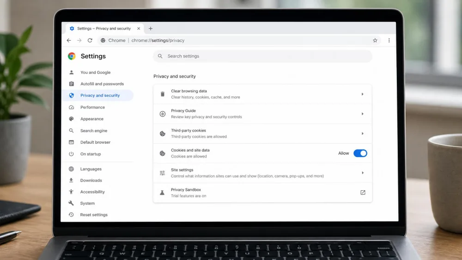Open You and Google section
This screenshot has width=462, height=260.
click(96, 73)
